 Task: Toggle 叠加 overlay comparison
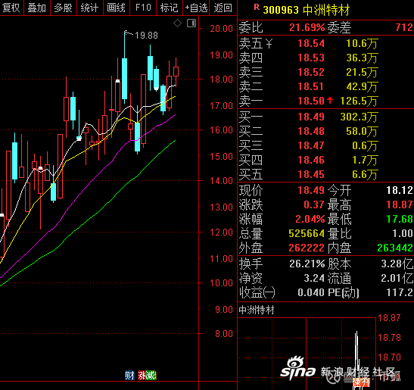click(x=37, y=8)
